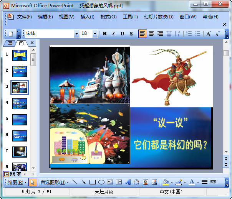
Task: Select slide 6 thumbnail
Action: [20, 136]
